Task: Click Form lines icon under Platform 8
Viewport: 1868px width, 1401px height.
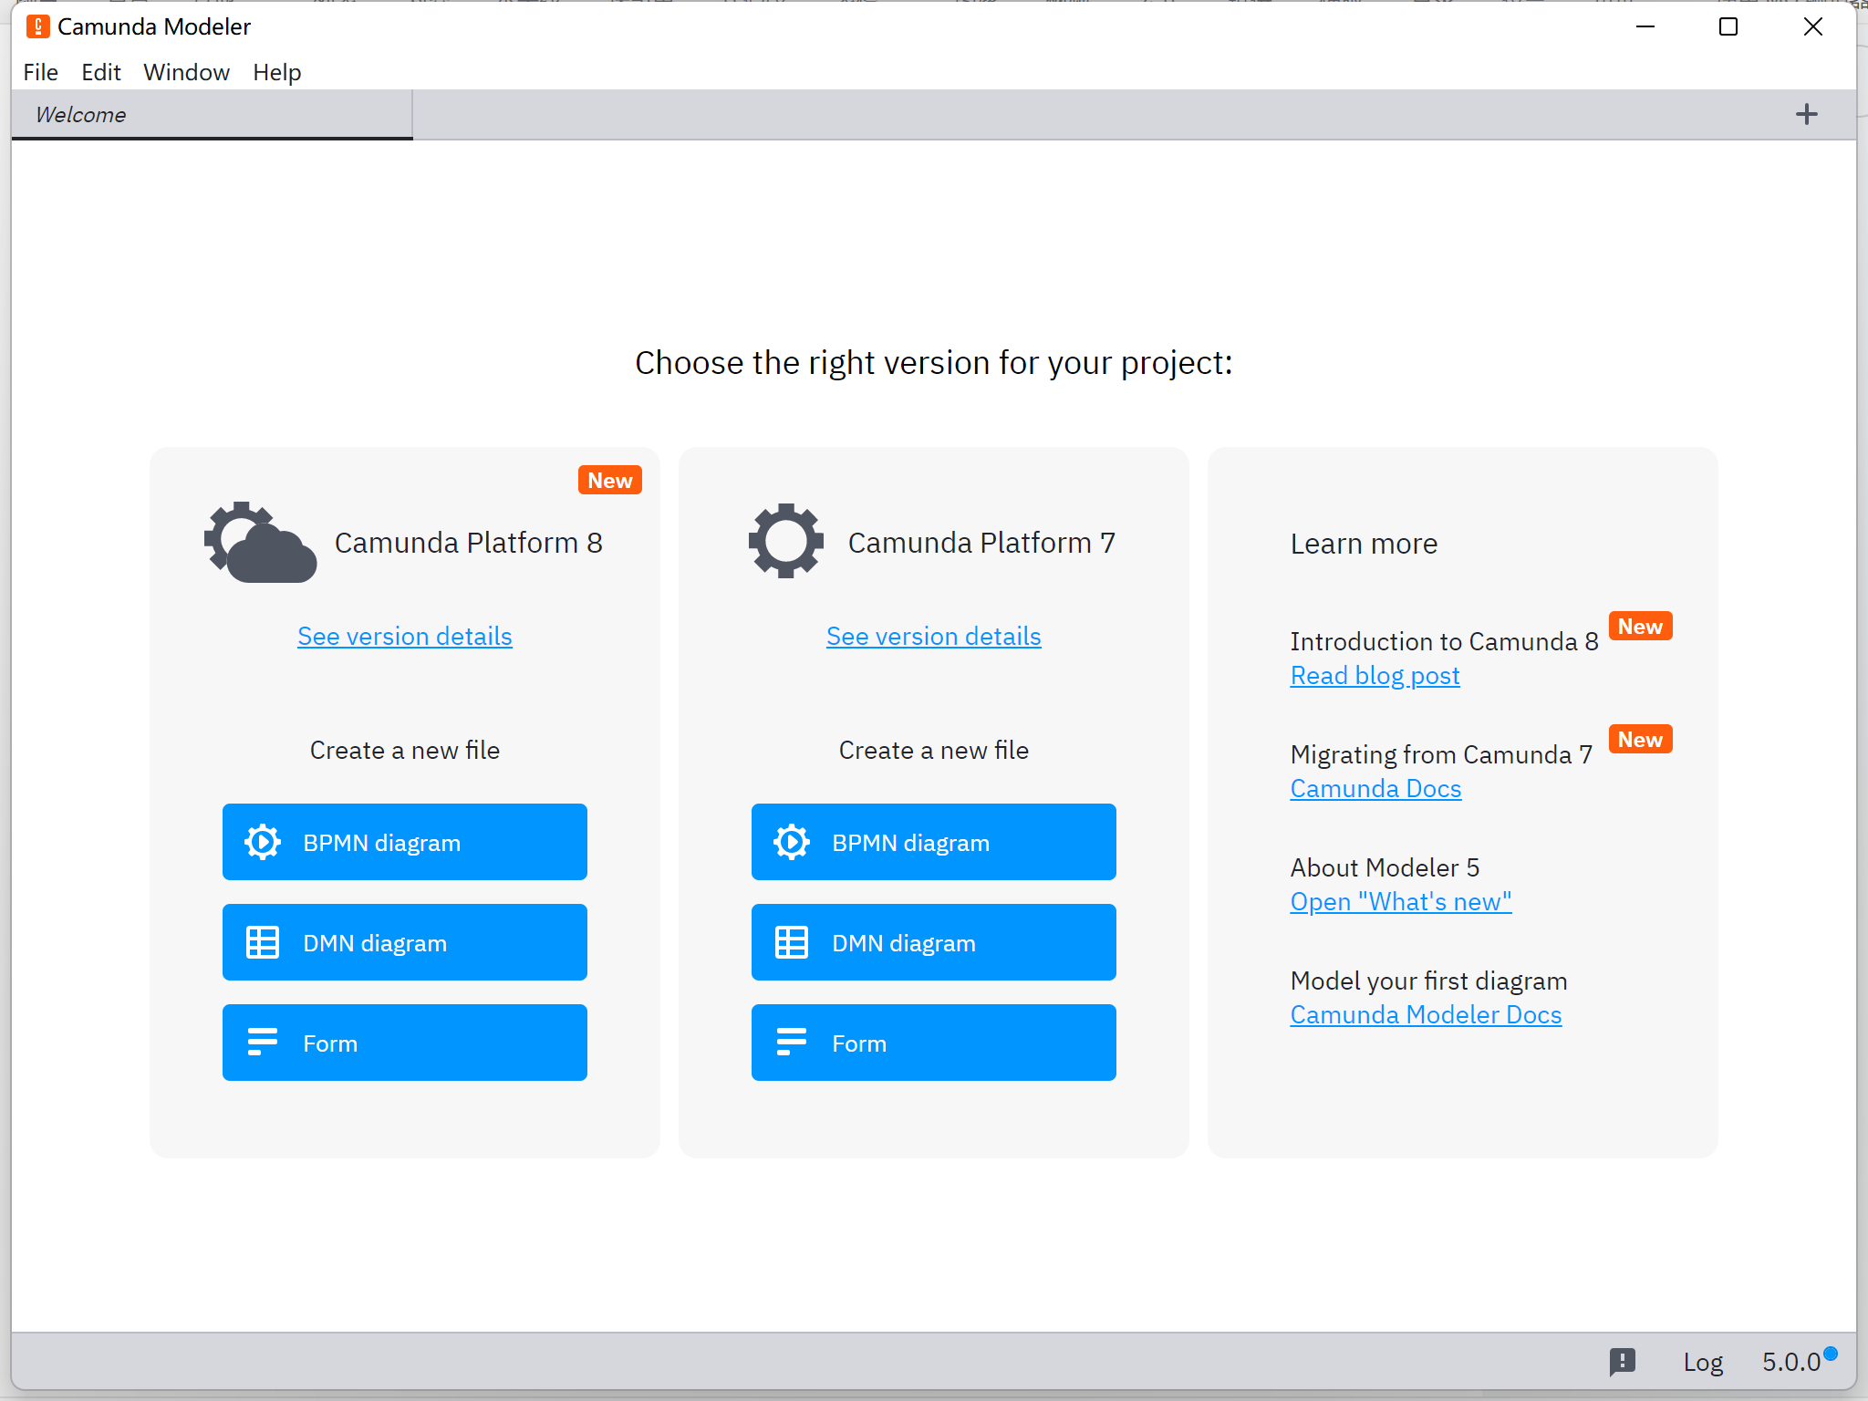Action: click(263, 1042)
